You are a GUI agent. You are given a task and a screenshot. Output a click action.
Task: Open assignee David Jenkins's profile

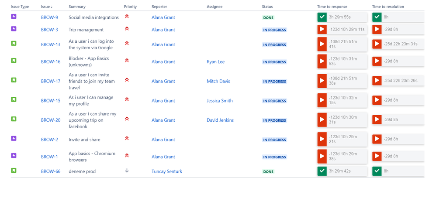220,120
